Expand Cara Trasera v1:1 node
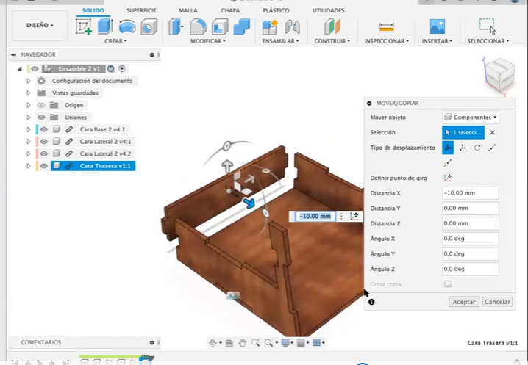 click(29, 166)
